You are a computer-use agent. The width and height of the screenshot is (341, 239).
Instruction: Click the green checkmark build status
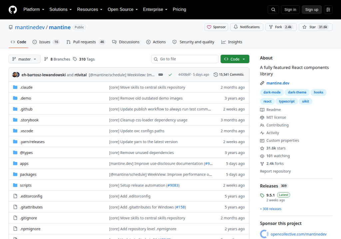[x=170, y=75]
